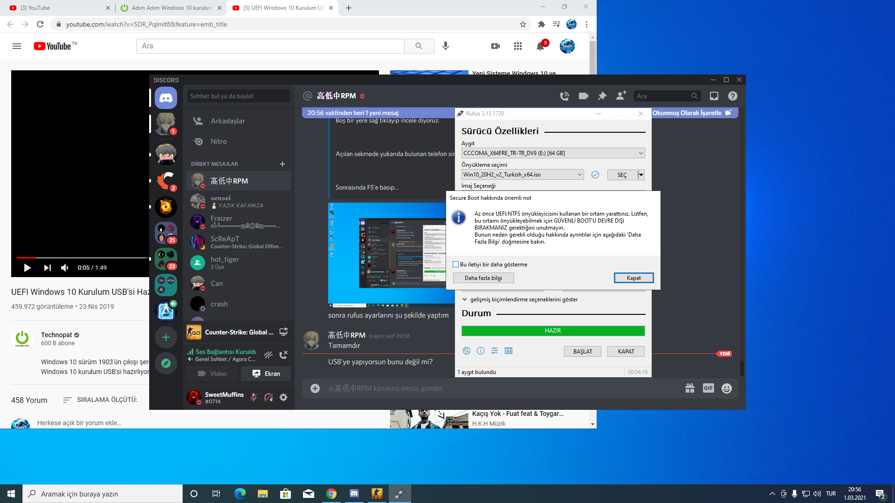Open Önyükleme seçimi ISO dropdown
Screen dimensions: 895x503
click(523, 175)
